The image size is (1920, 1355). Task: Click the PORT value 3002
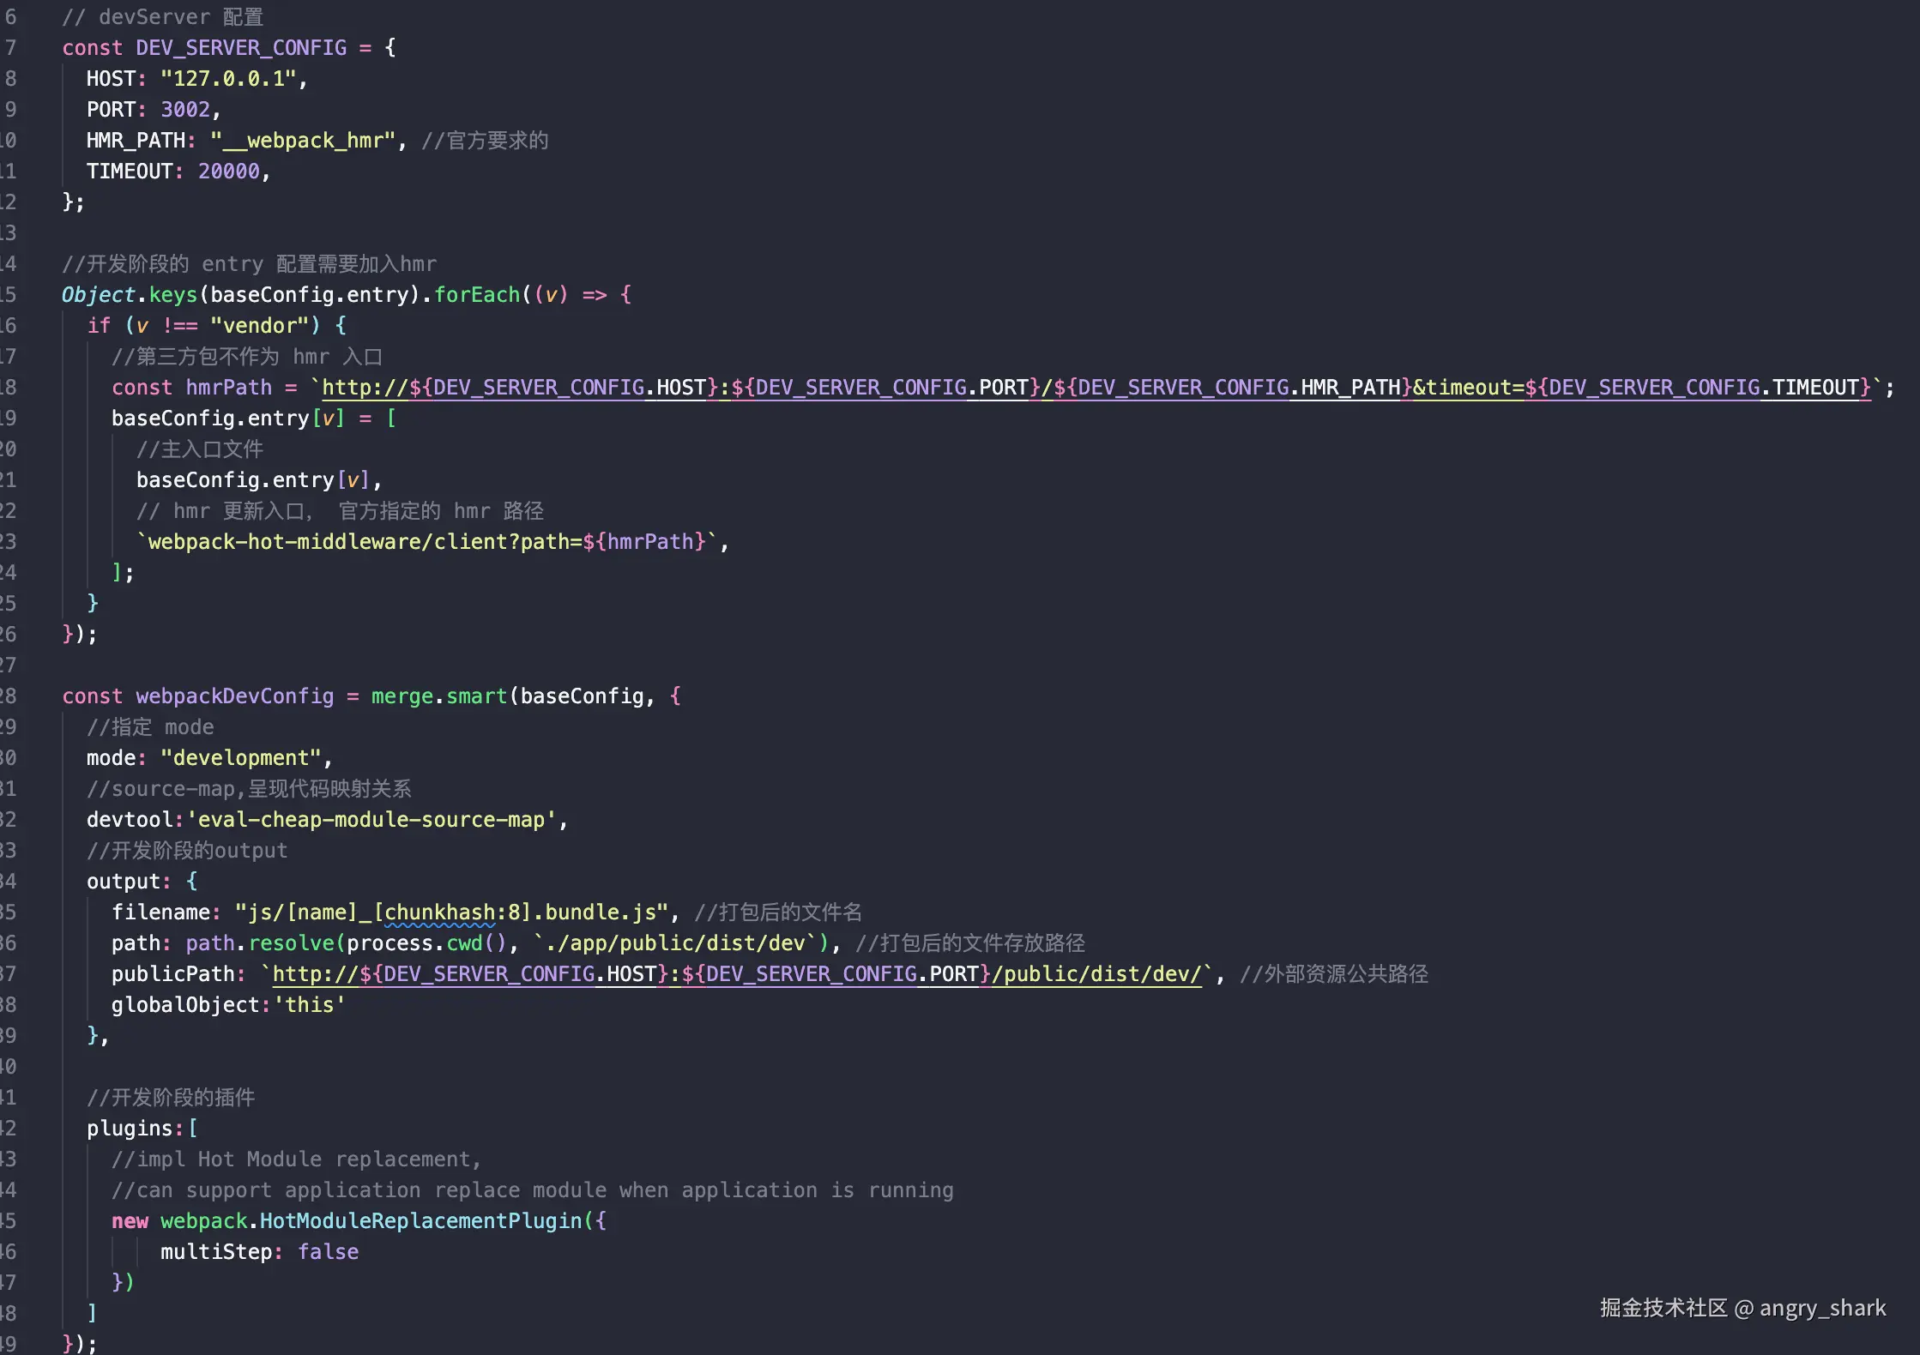click(185, 110)
